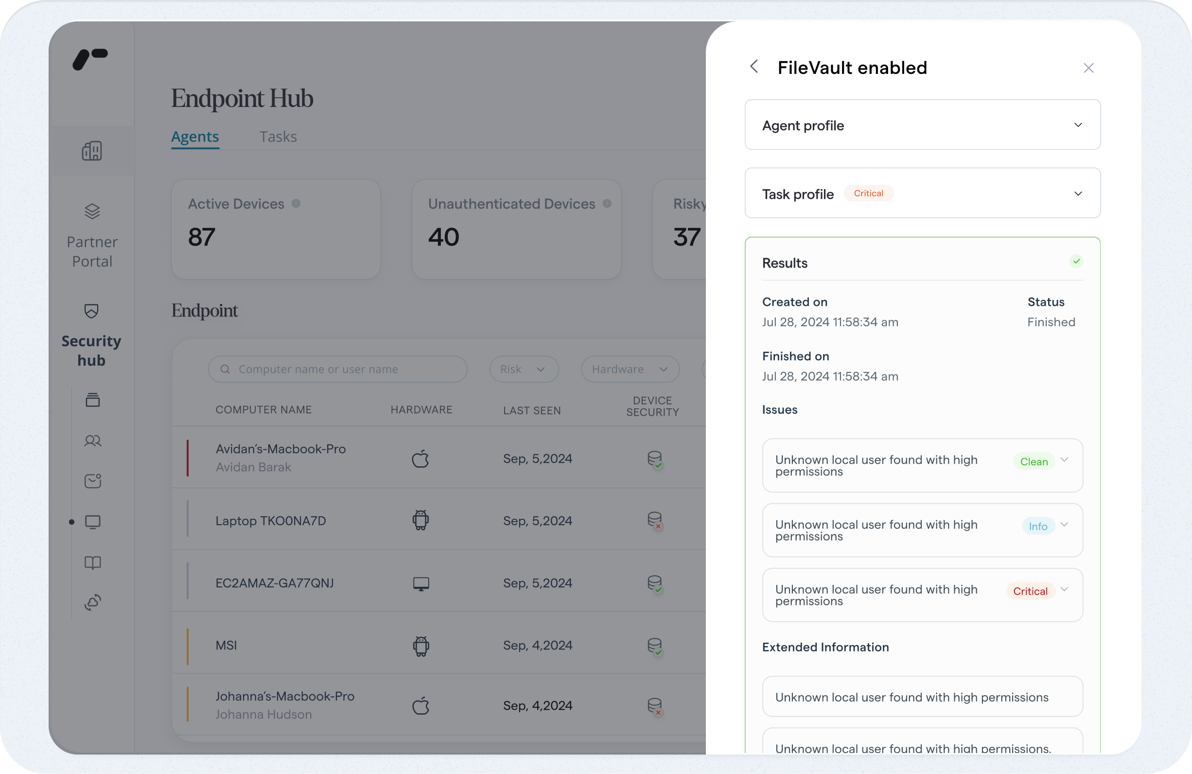Image resolution: width=1192 pixels, height=774 pixels.
Task: Open the Hardware filter dropdown
Action: [x=630, y=369]
